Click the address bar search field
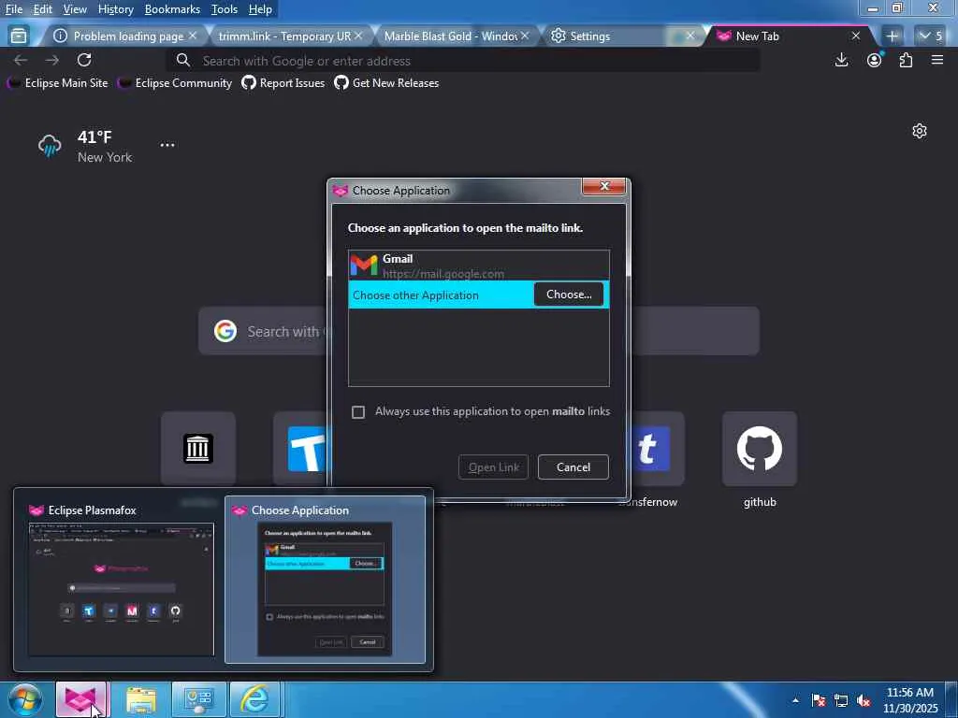 [x=463, y=61]
